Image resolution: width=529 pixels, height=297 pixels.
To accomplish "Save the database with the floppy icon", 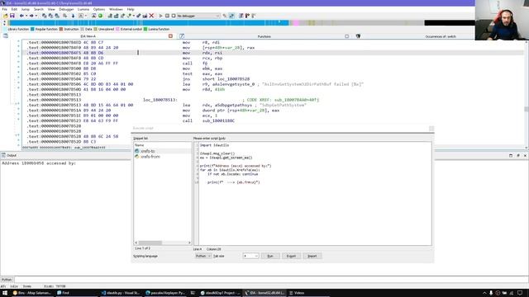I will [12, 16].
